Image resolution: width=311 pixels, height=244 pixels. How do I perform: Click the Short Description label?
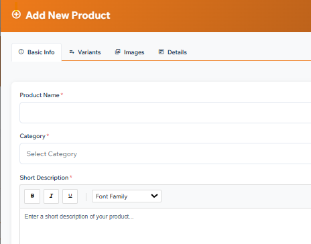(44, 178)
